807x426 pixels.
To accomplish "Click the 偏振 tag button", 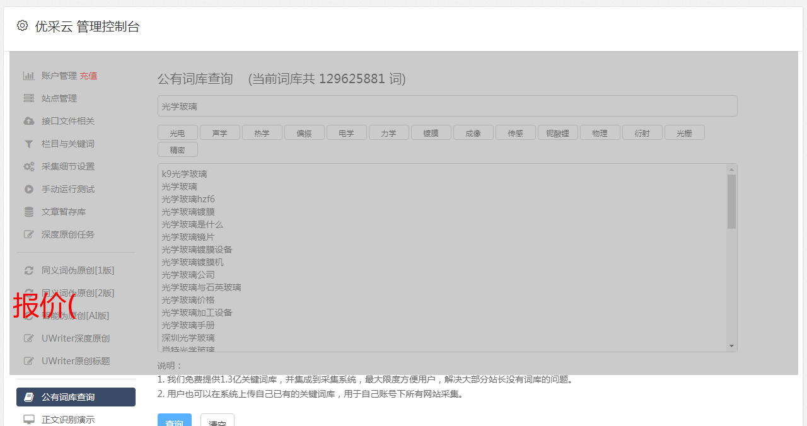I will coord(304,132).
